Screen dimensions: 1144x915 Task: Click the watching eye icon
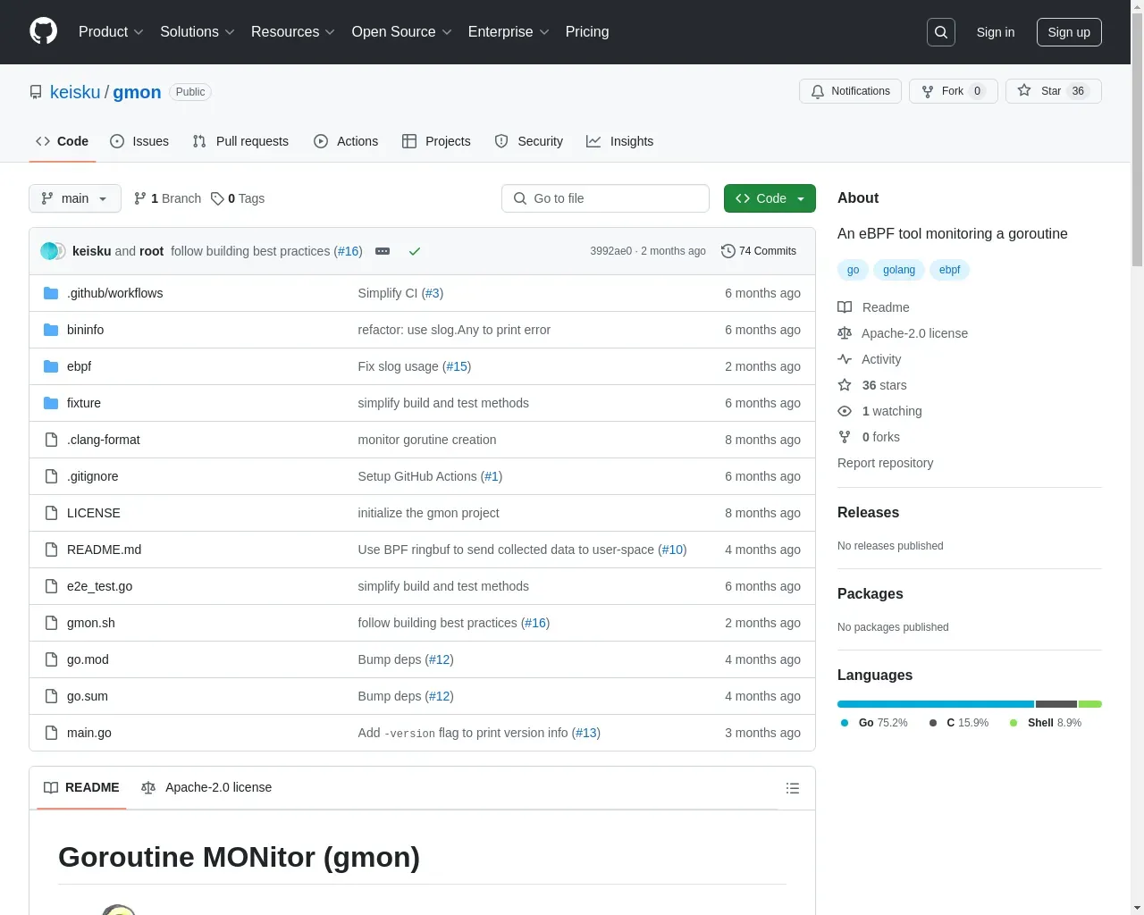tap(845, 411)
